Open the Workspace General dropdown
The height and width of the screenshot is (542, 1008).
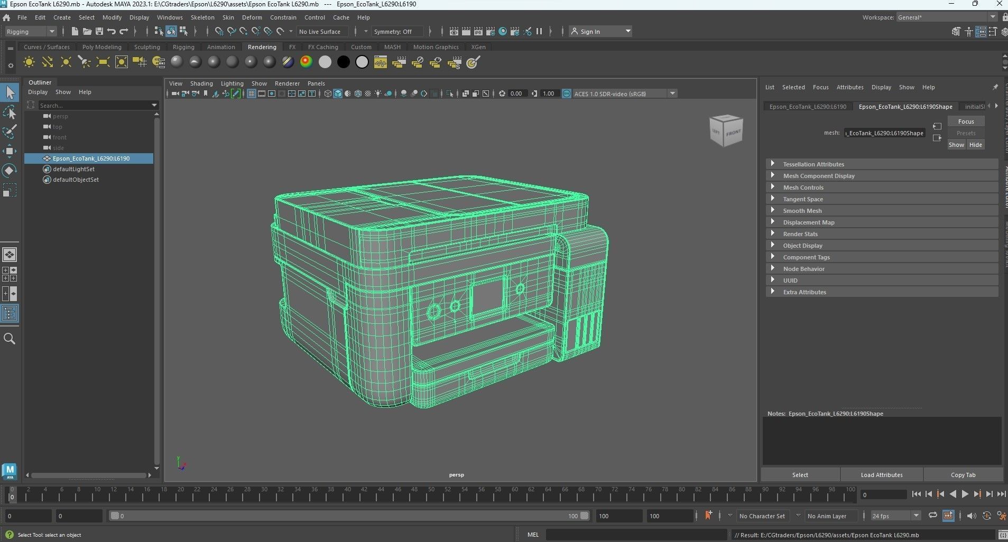pyautogui.click(x=946, y=17)
